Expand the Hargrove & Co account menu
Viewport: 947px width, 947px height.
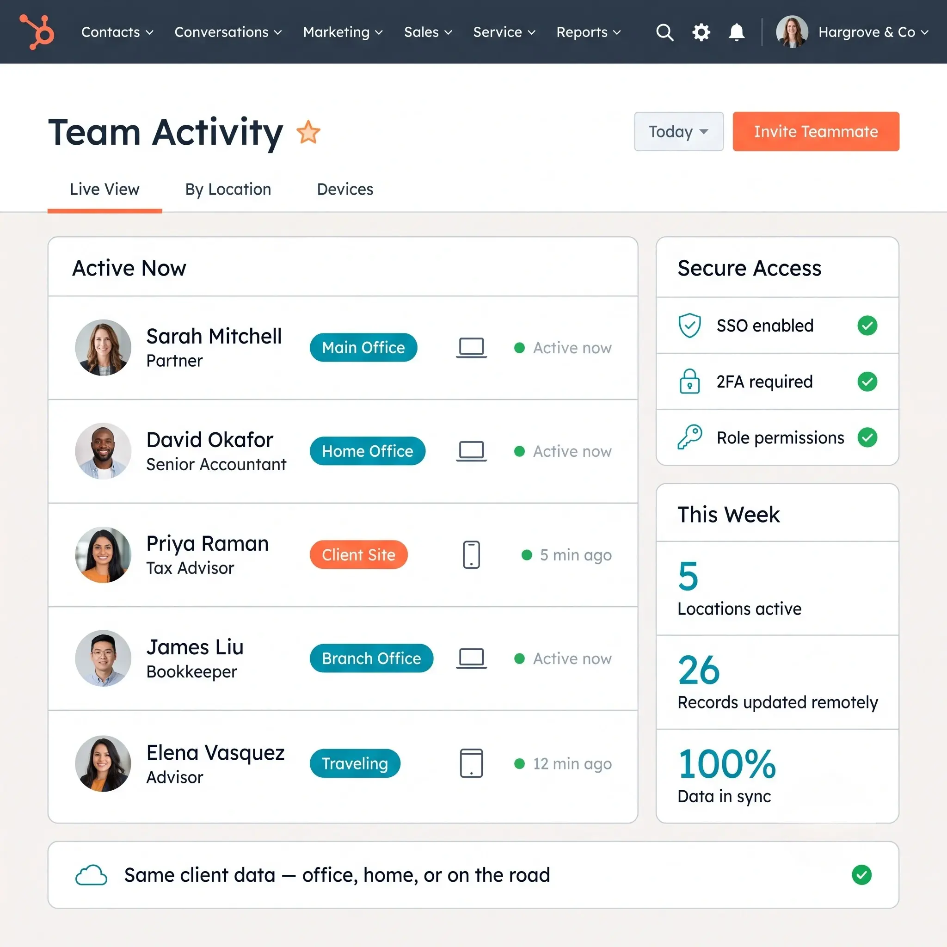pyautogui.click(x=852, y=32)
